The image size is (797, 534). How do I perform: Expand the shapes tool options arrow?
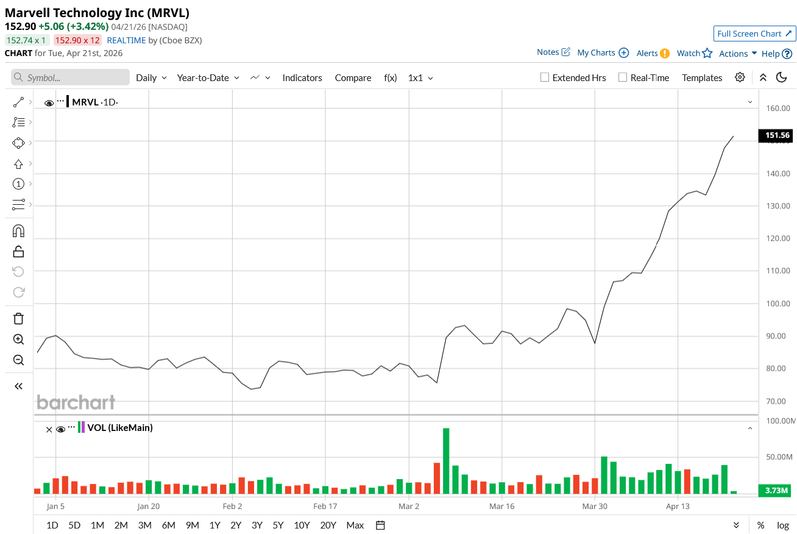[30, 143]
